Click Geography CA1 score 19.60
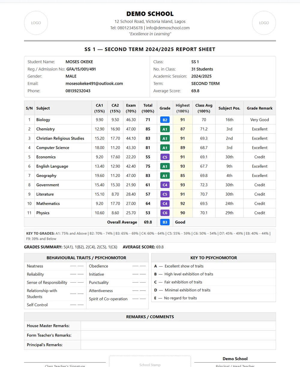The image size is (300, 367). click(x=100, y=175)
